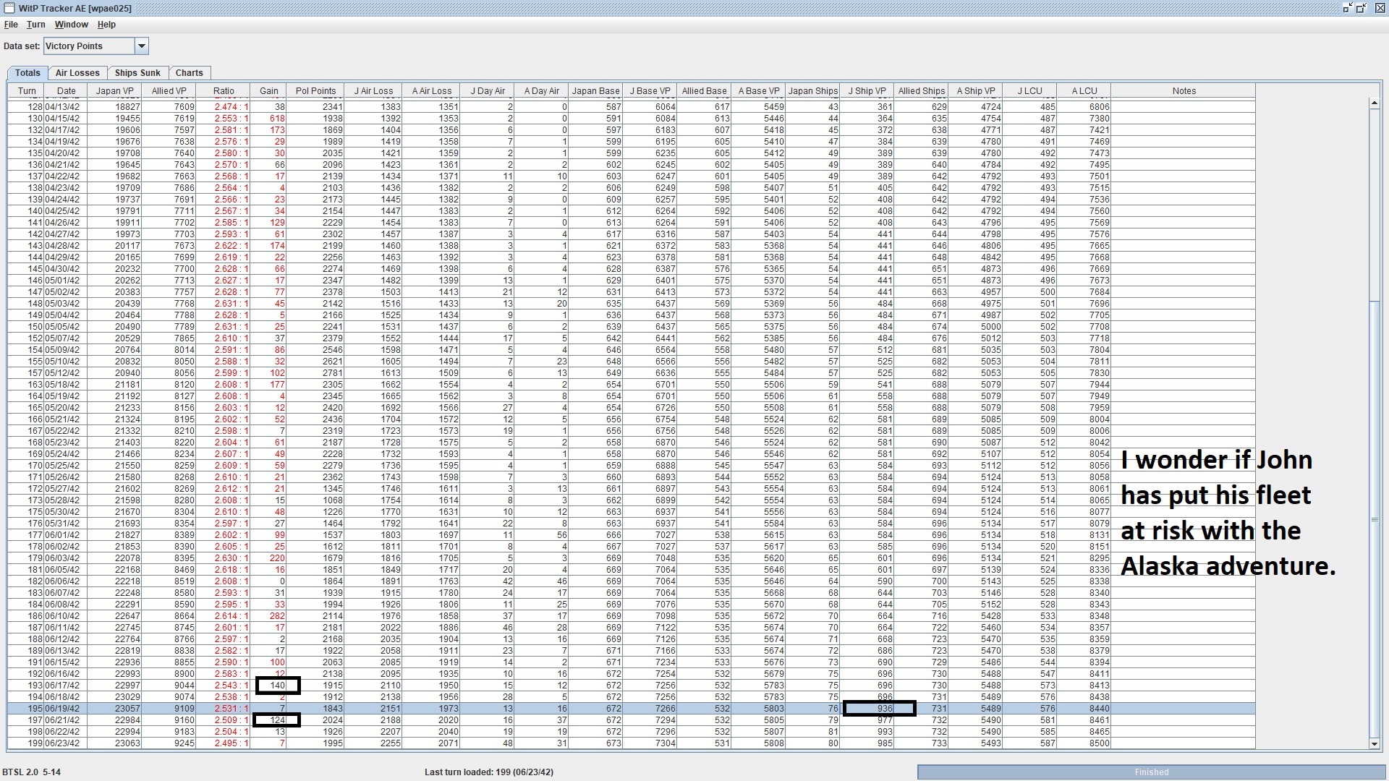Switch to the Ships Sunk tab

point(137,73)
